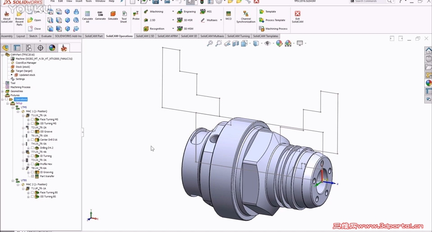Switch to SolidCAM Manager tab

click(x=64, y=48)
